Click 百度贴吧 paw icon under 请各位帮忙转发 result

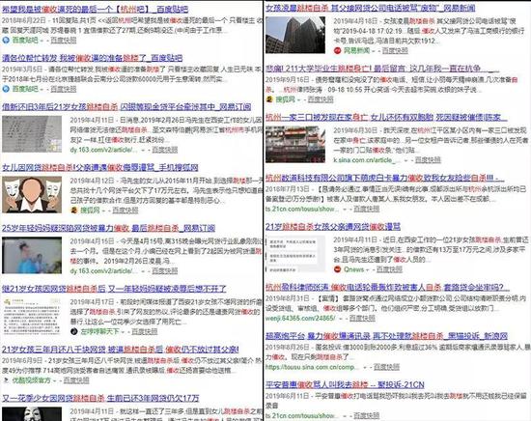point(6,89)
